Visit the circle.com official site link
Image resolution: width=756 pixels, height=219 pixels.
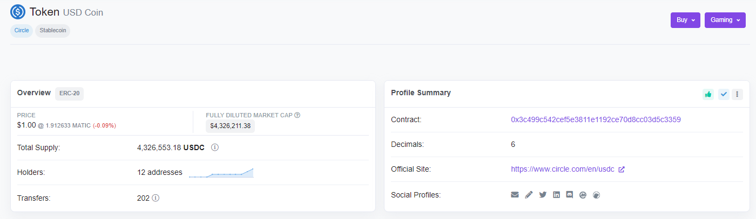(x=563, y=169)
